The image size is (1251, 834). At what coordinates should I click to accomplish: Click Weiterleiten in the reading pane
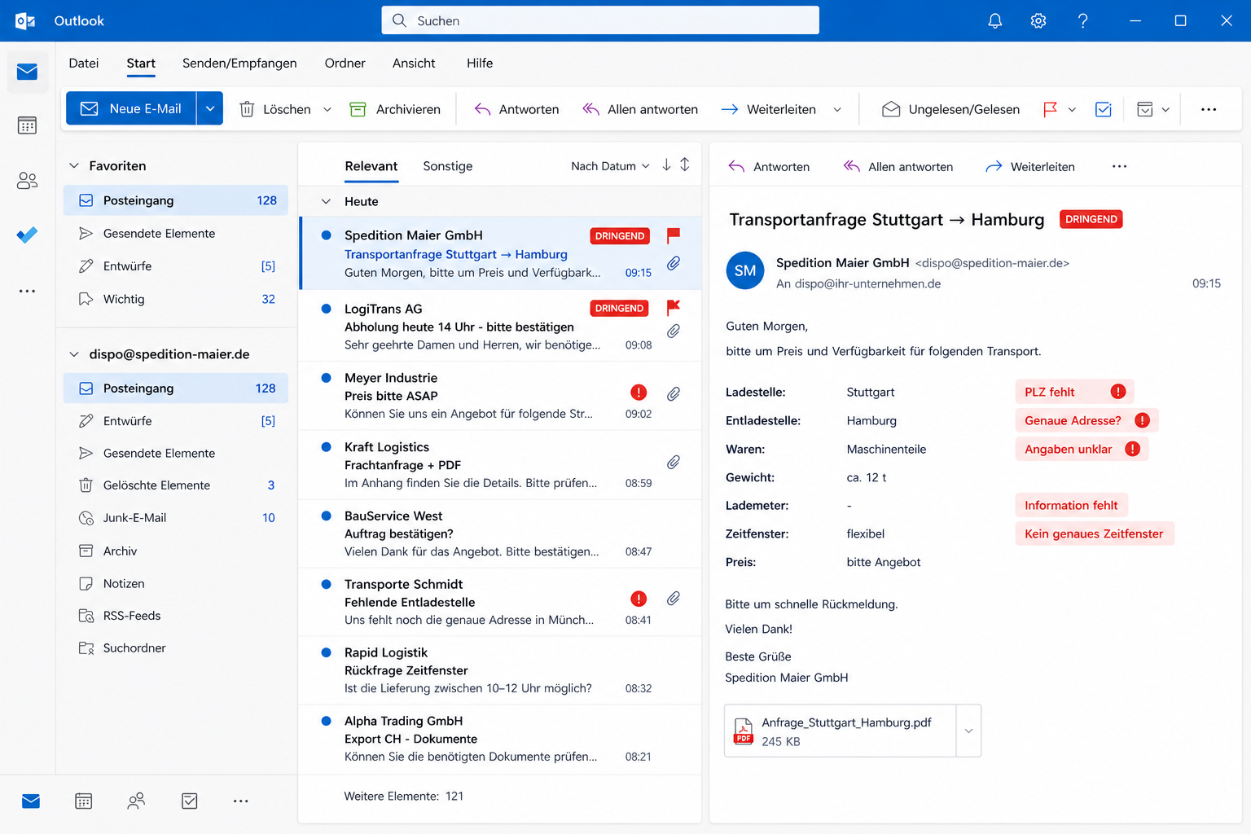click(1030, 166)
